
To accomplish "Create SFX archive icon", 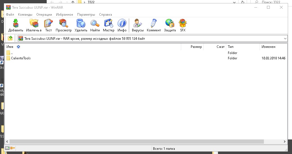I will tap(183, 23).
